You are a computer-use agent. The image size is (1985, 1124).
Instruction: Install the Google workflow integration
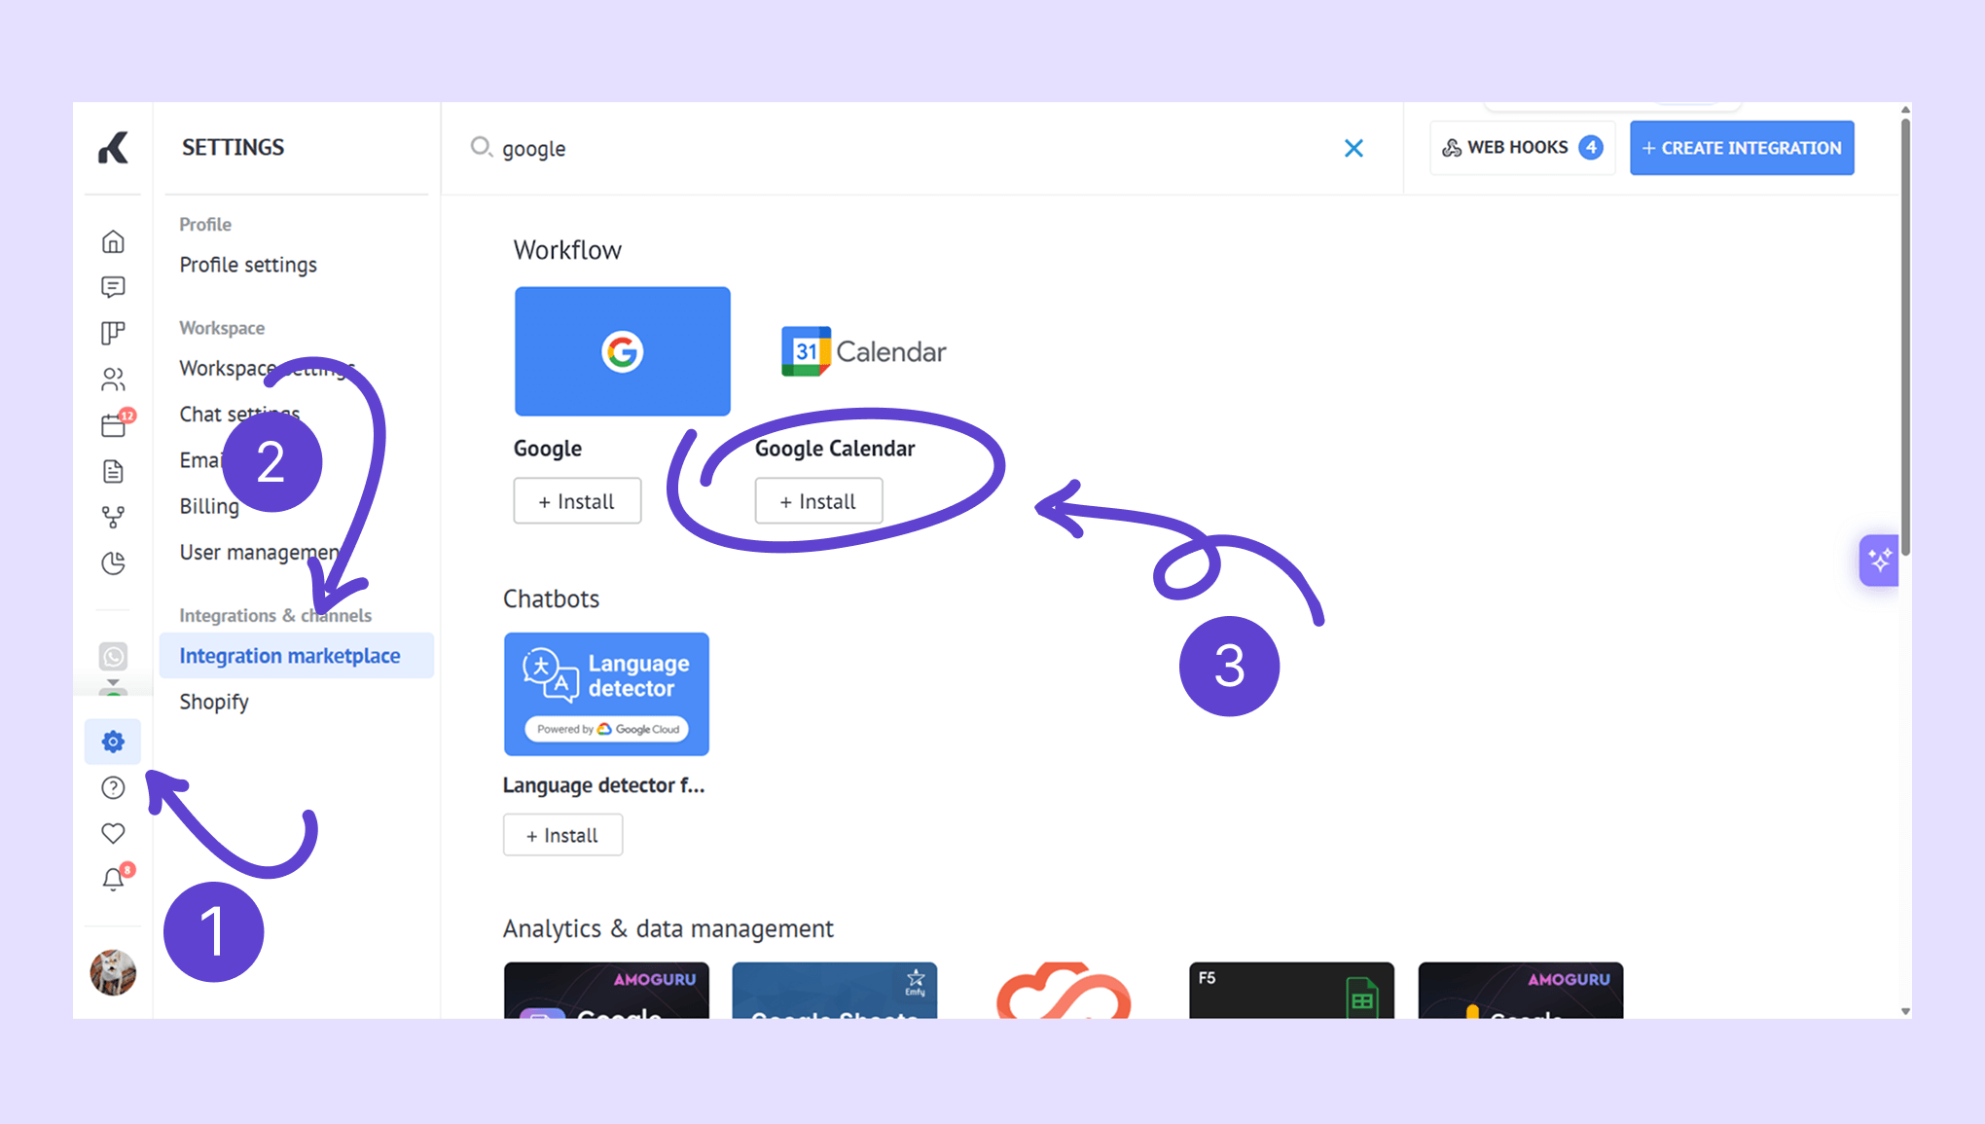[x=577, y=501]
